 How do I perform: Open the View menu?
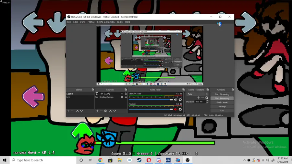click(x=82, y=22)
